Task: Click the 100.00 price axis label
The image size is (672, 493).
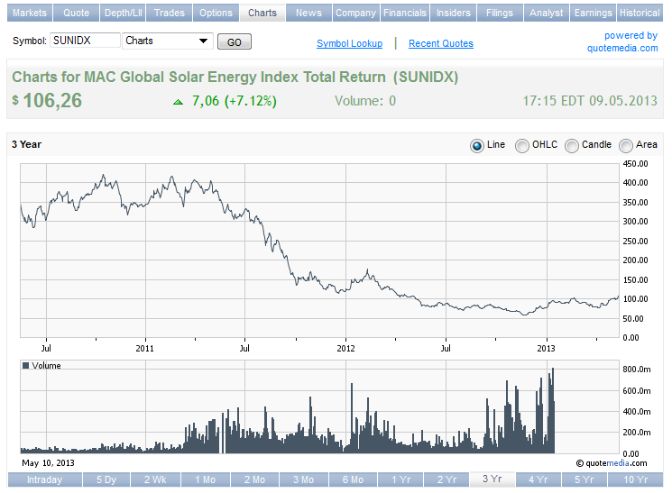Action: coord(635,299)
